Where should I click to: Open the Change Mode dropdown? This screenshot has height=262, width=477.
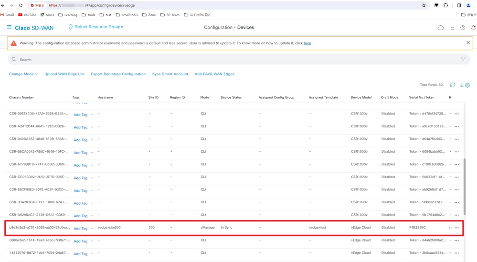coord(23,74)
